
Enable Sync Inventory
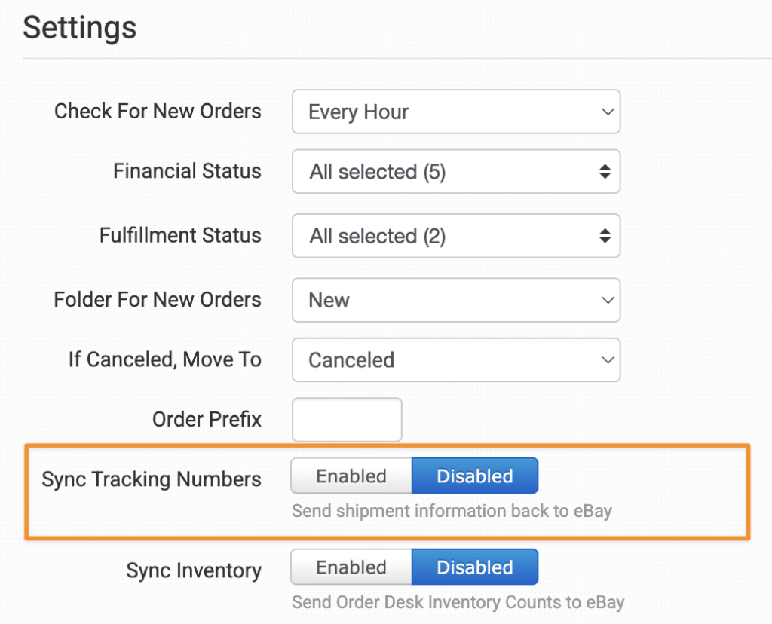click(351, 567)
